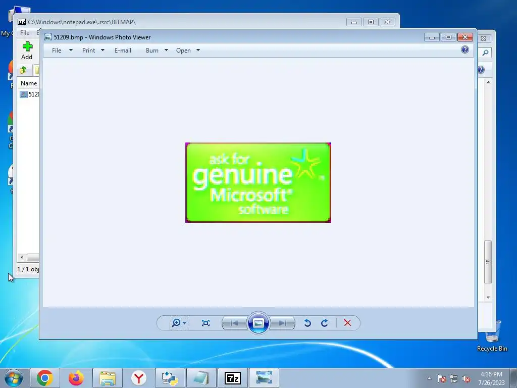Show hidden tray icons arrow

[x=429, y=378]
